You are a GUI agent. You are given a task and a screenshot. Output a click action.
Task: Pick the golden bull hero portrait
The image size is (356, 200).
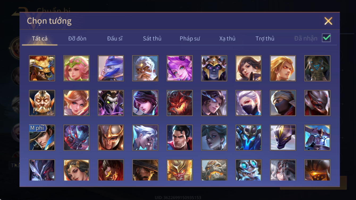point(42,68)
